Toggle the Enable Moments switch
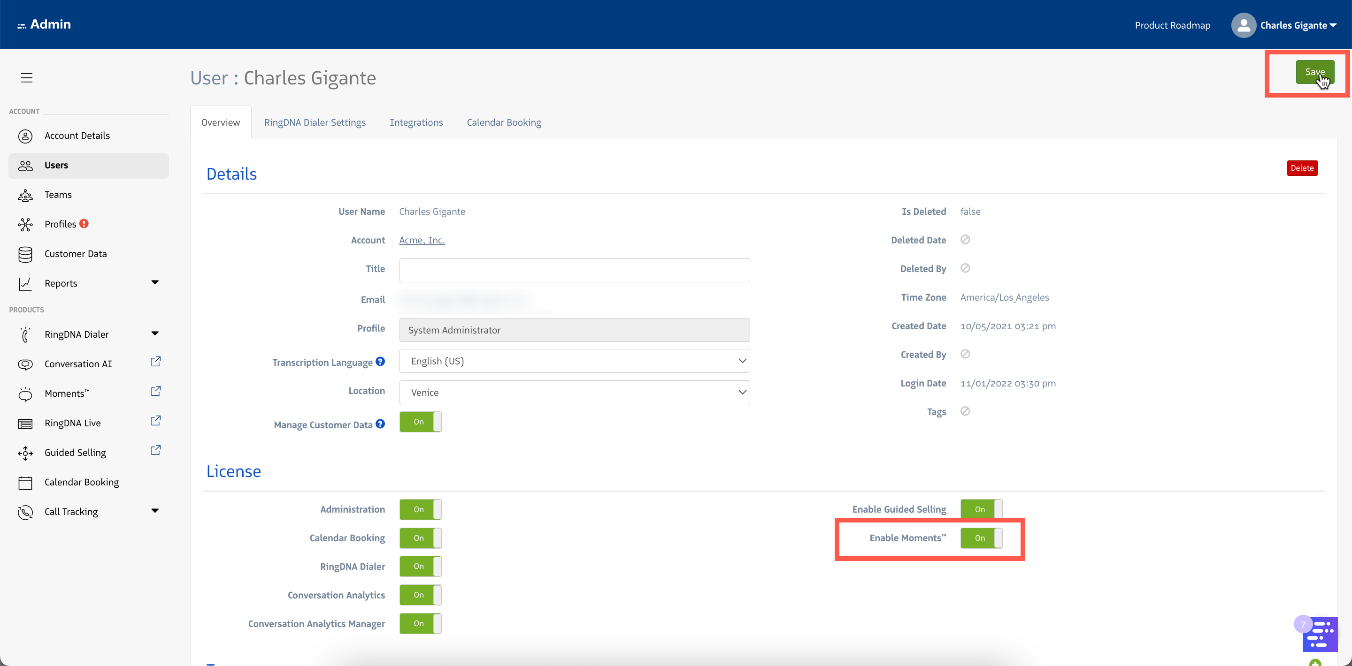Image resolution: width=1352 pixels, height=666 pixels. [x=982, y=538]
